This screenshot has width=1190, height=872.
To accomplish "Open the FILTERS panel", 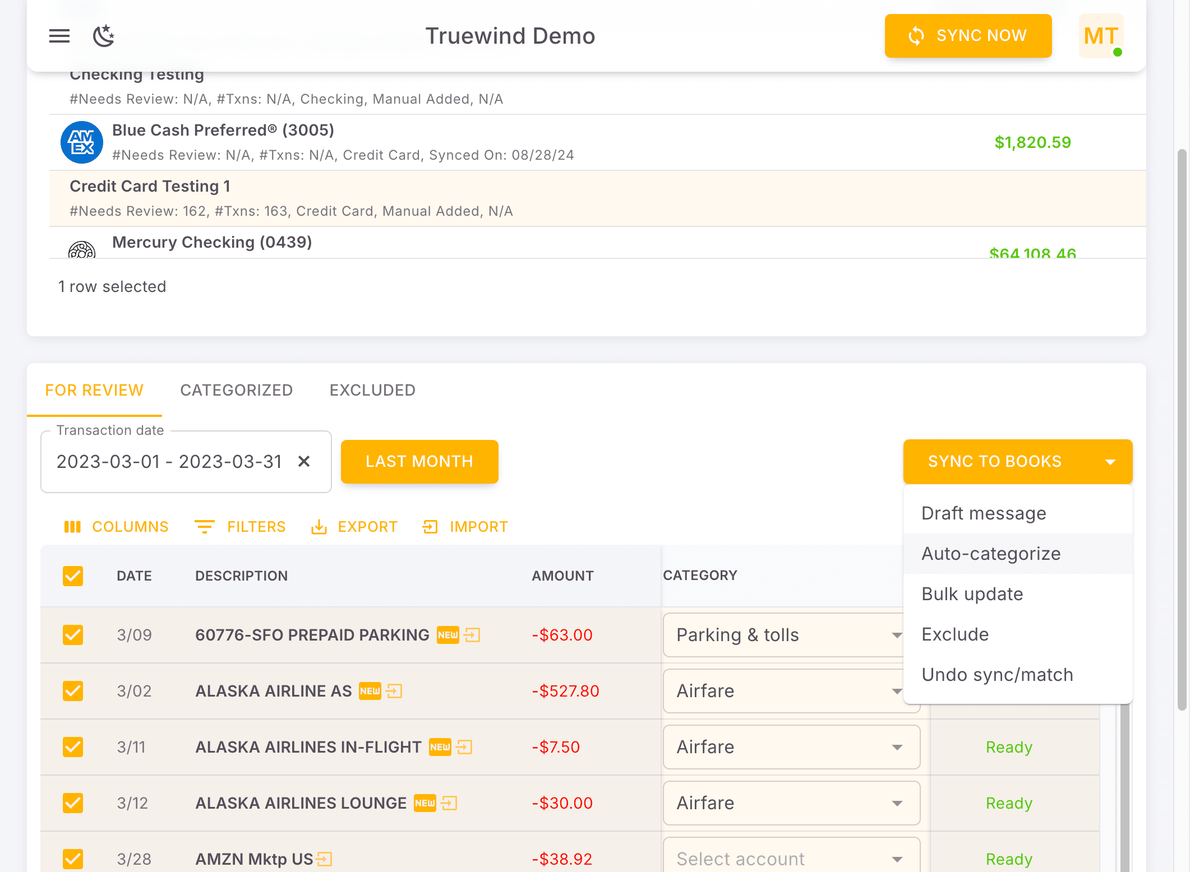I will pos(241,527).
